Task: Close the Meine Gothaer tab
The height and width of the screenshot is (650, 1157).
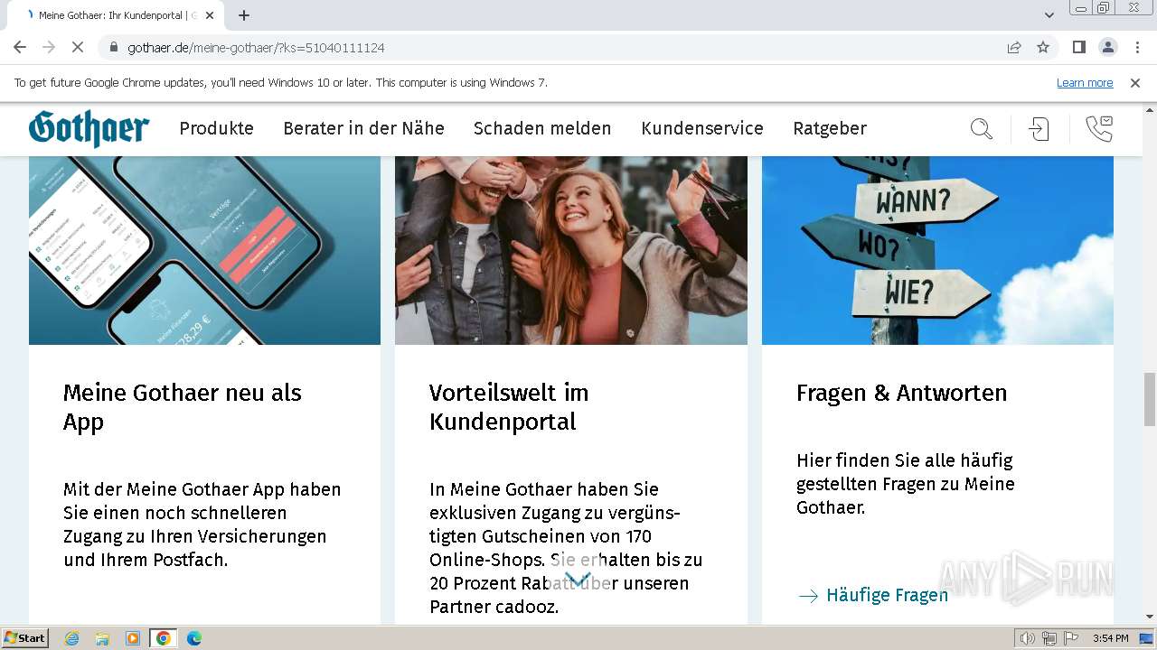Action: (x=210, y=15)
